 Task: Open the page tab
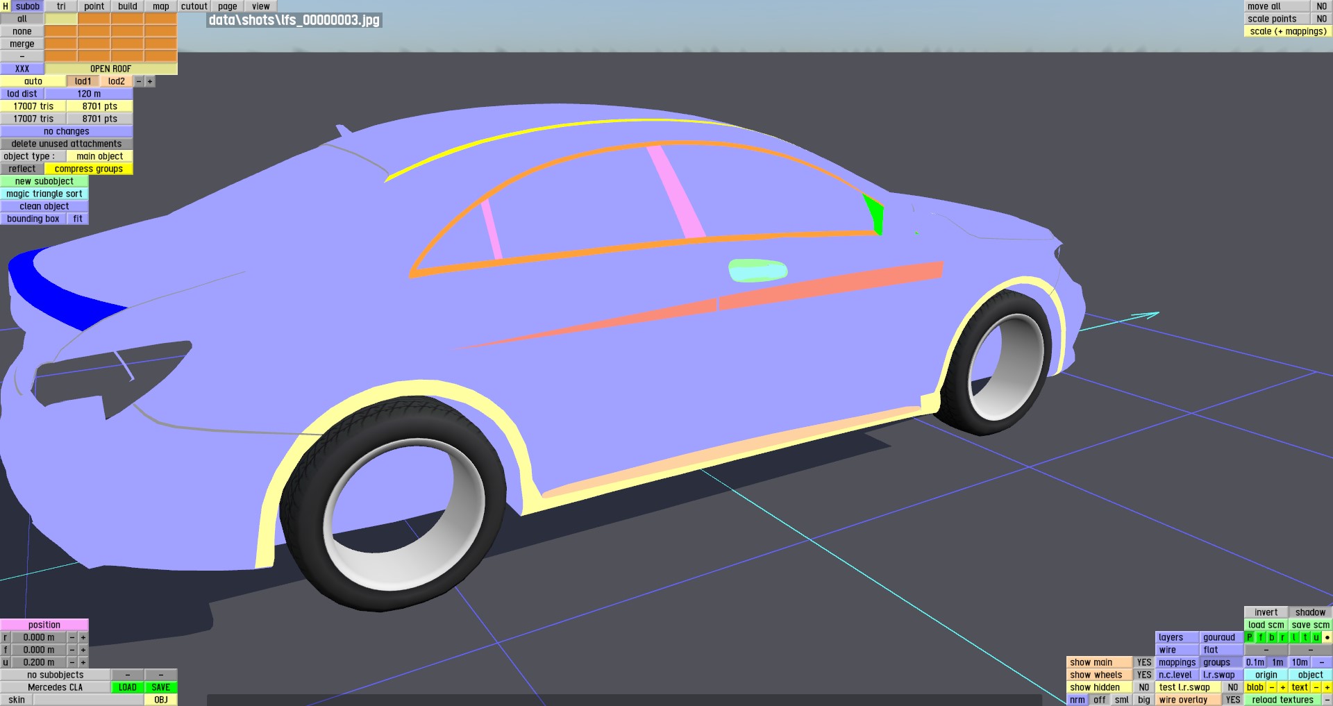(228, 6)
